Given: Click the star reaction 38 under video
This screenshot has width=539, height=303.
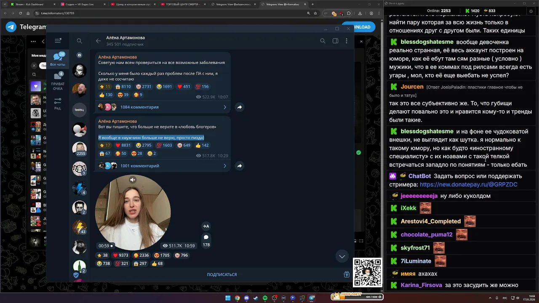Looking at the screenshot, I should click(103, 255).
